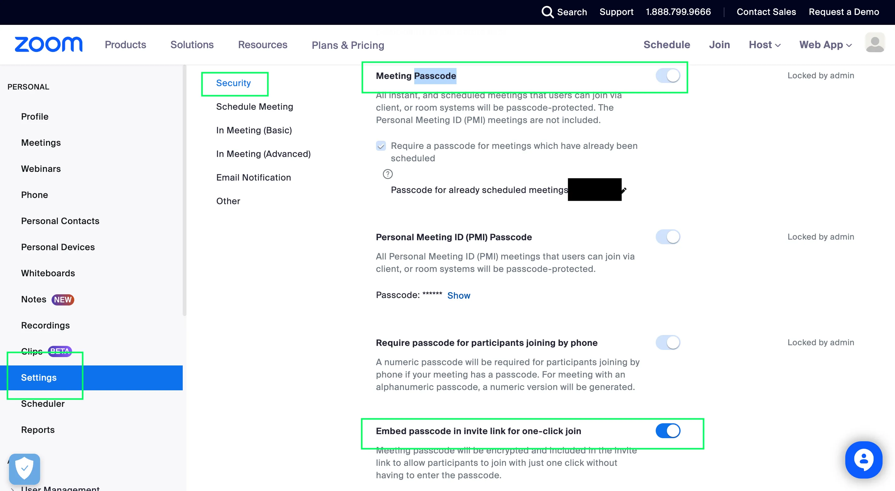
Task: Open Personal Devices in the sidebar
Action: click(58, 247)
